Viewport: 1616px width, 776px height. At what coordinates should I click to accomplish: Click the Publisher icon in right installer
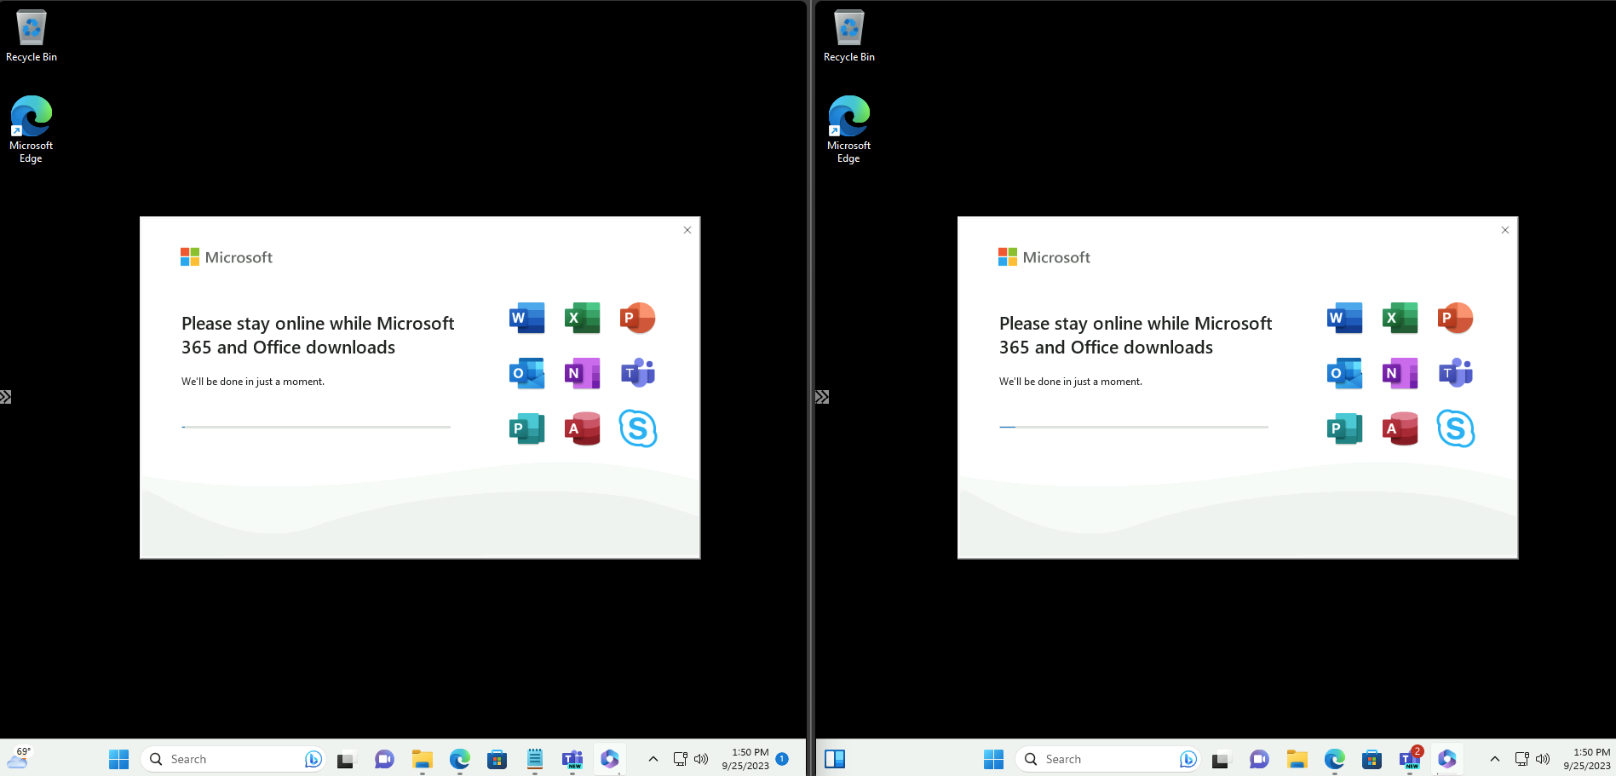coord(1344,428)
